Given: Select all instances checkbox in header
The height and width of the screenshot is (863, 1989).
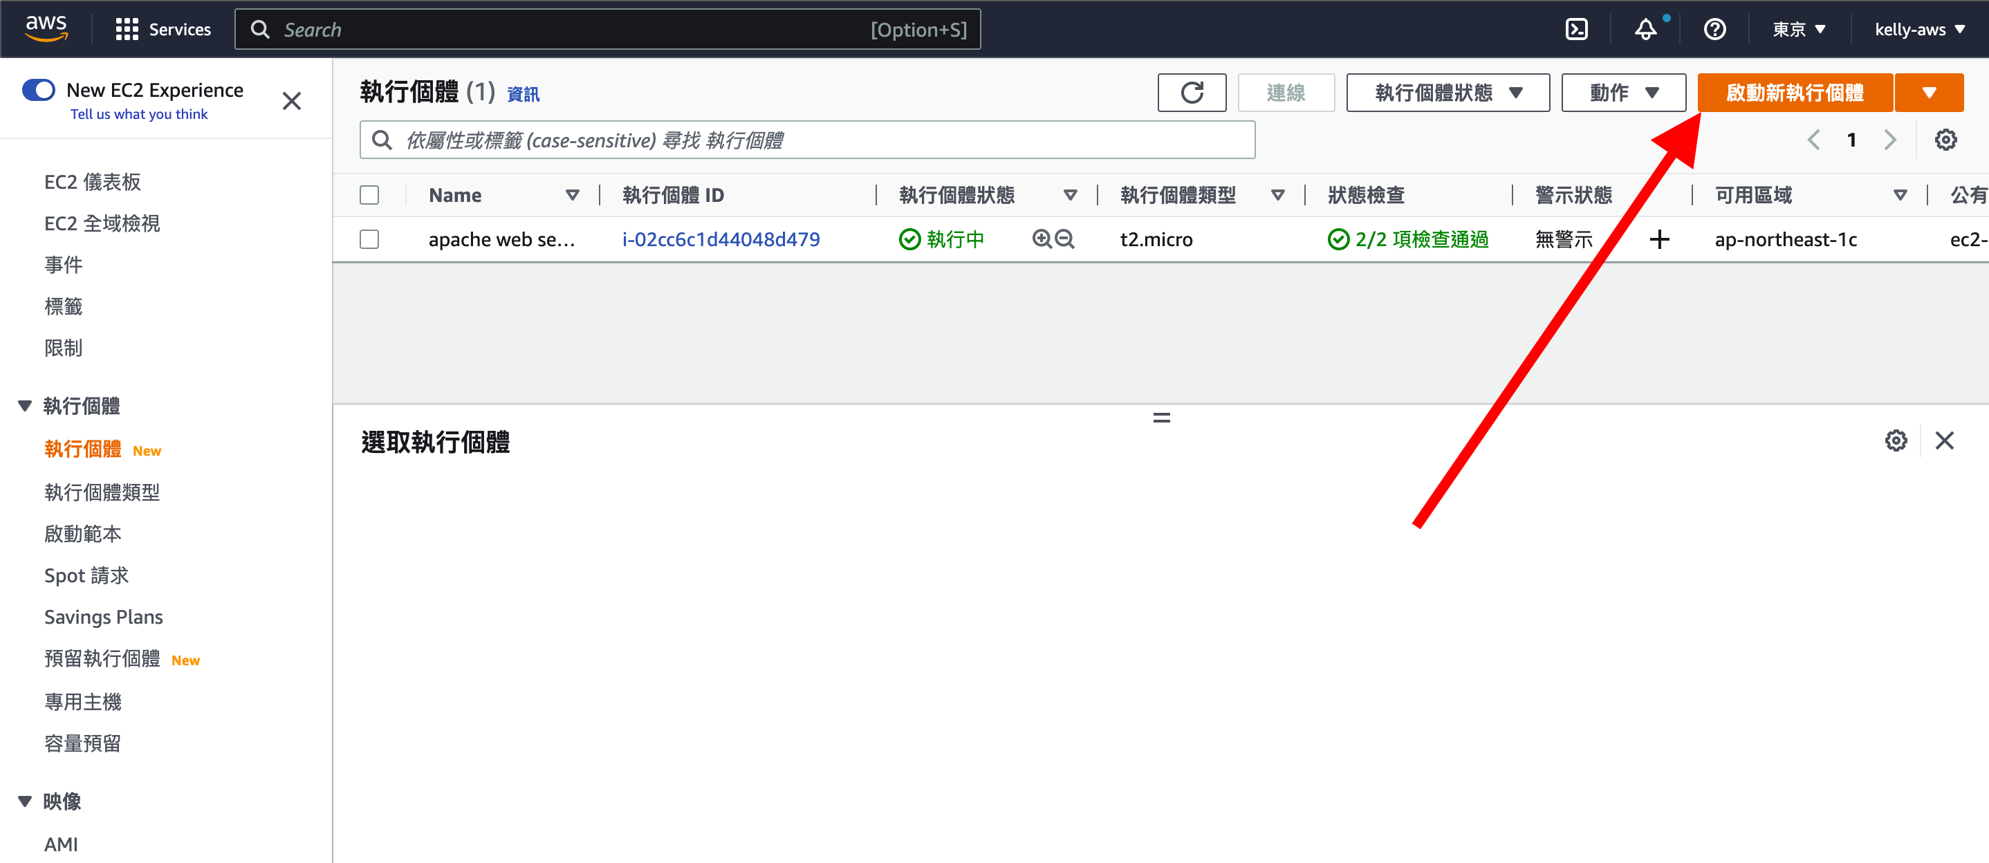Looking at the screenshot, I should pyautogui.click(x=369, y=195).
